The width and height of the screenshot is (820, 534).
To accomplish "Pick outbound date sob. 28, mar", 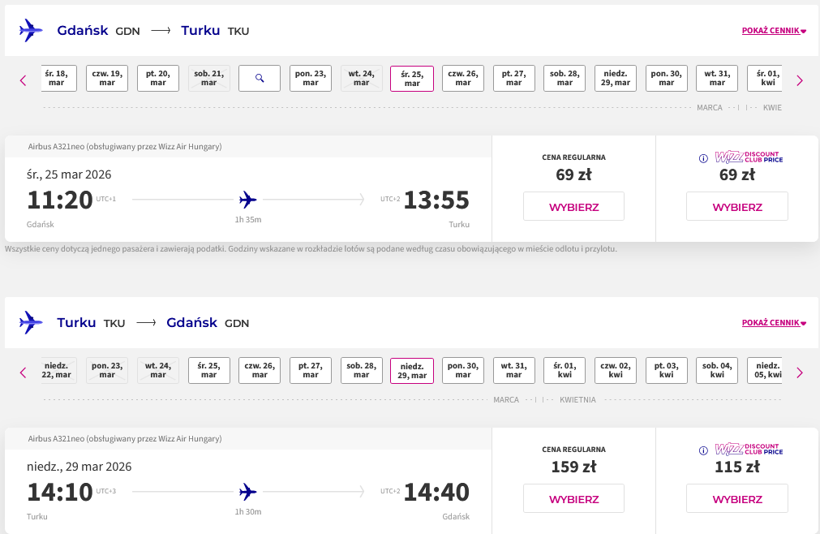I will tap(565, 79).
